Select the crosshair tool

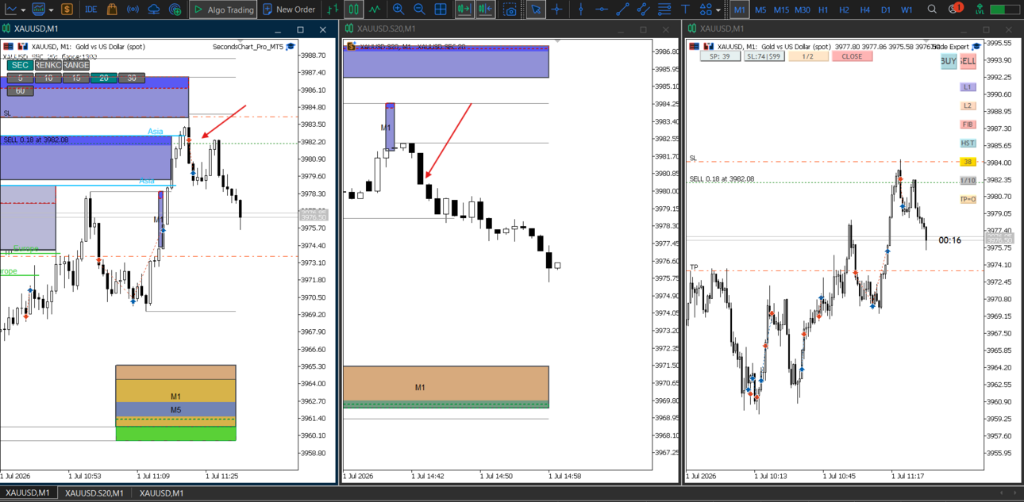[x=557, y=10]
